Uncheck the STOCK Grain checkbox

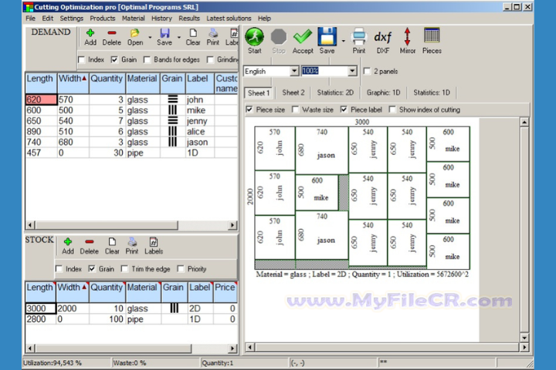(x=92, y=269)
